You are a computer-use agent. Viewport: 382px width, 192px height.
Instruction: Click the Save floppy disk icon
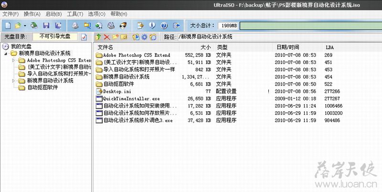46,25
